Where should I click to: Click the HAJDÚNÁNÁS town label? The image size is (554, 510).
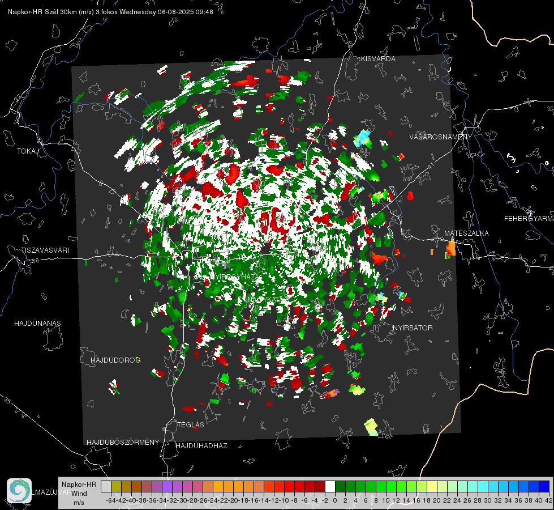point(37,323)
